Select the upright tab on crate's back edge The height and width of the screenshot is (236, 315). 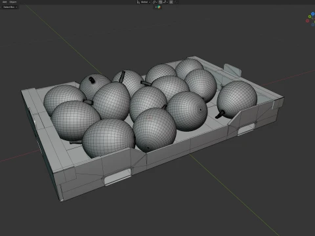tap(232, 70)
